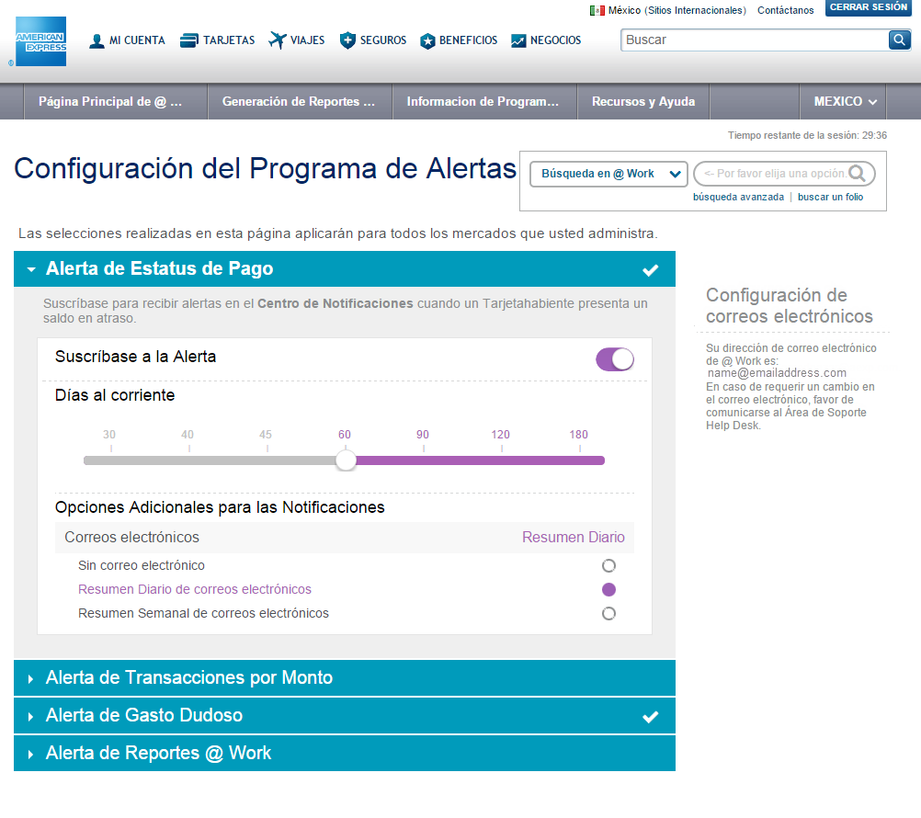Collapse Alerta de Estatus de Pago section

[x=344, y=269]
